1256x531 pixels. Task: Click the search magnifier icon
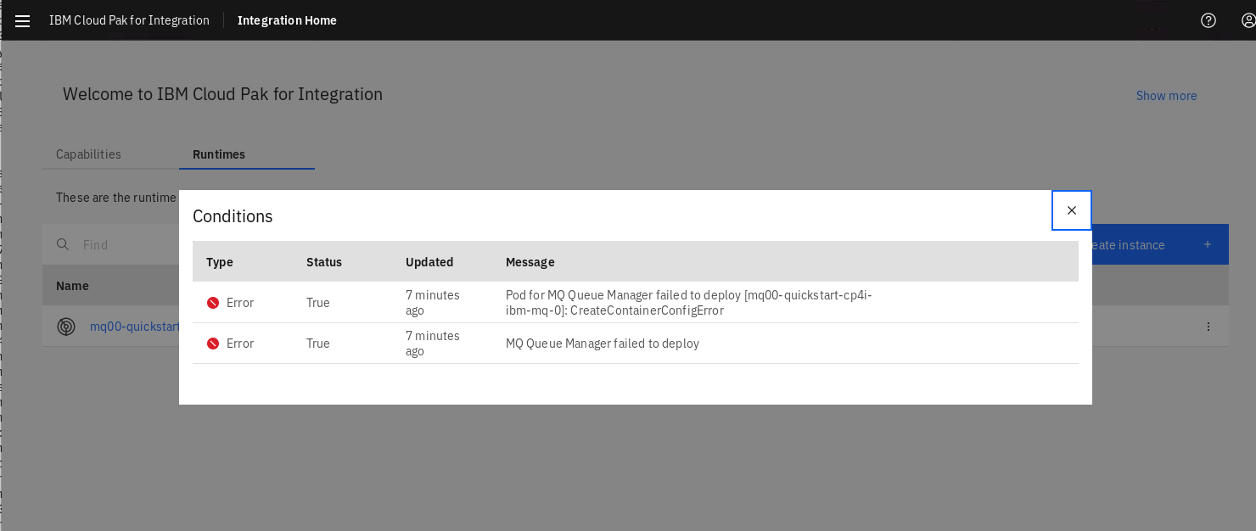63,244
